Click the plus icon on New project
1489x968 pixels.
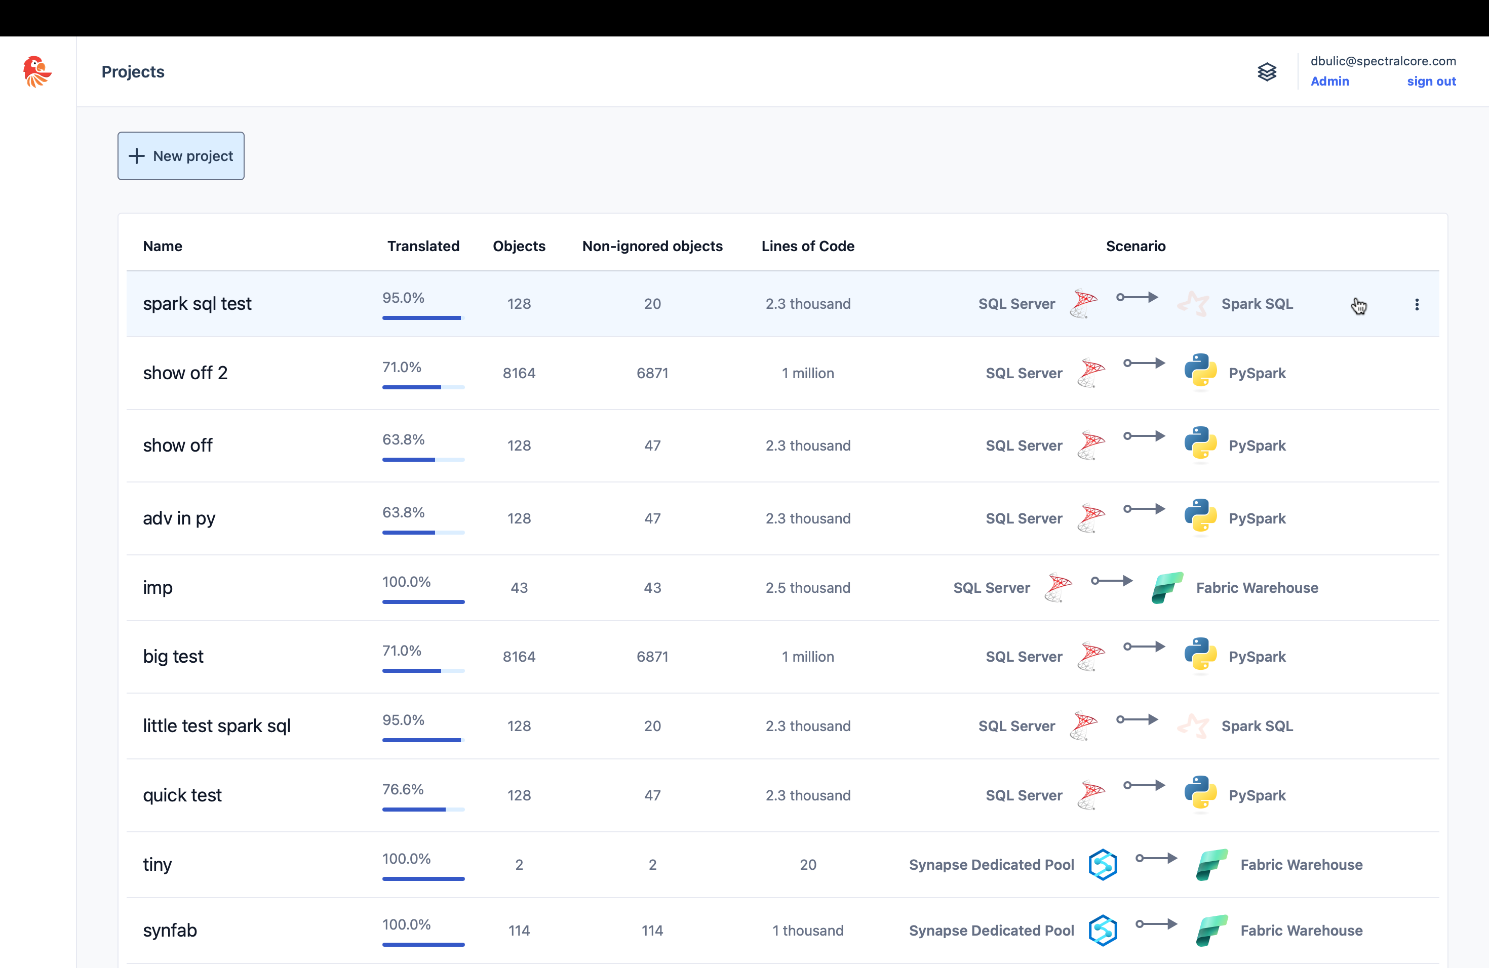[x=136, y=156]
